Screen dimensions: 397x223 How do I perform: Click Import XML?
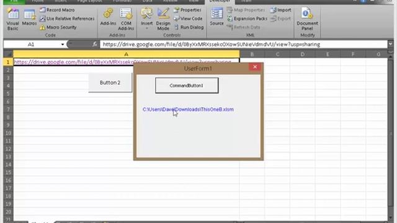click(281, 10)
